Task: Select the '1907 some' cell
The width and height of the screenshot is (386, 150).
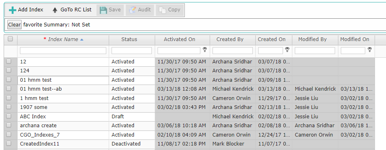Action: coord(63,107)
